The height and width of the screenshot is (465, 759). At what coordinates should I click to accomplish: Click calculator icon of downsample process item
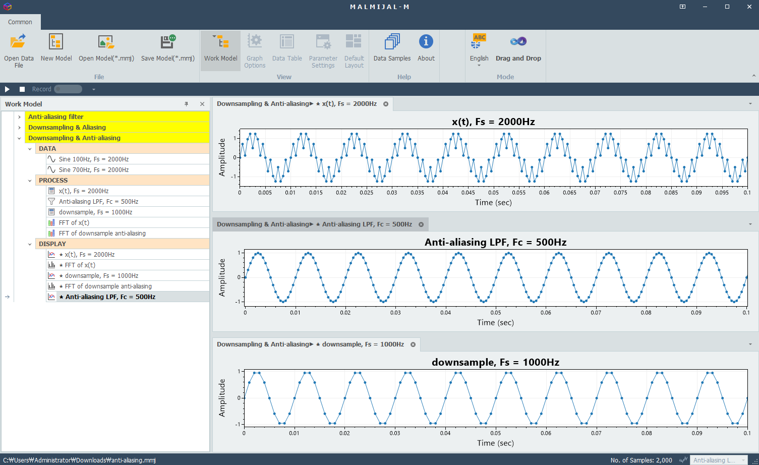[x=51, y=212]
